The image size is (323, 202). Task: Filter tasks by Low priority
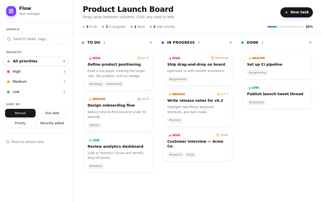coord(36,92)
